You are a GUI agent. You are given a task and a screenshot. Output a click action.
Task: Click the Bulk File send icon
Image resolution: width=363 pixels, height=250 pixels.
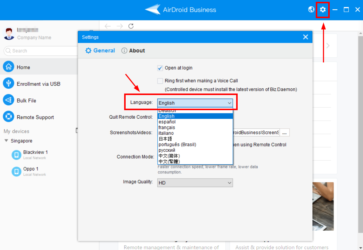pos(8,100)
